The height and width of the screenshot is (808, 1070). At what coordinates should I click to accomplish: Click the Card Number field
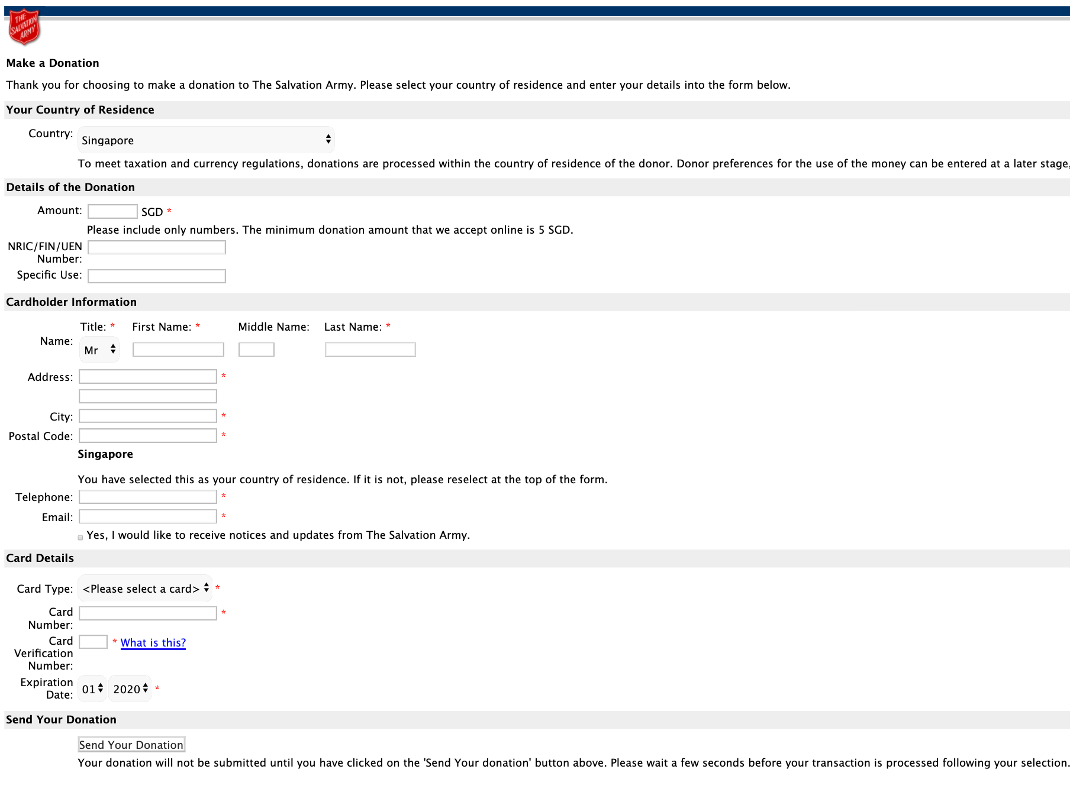point(148,613)
